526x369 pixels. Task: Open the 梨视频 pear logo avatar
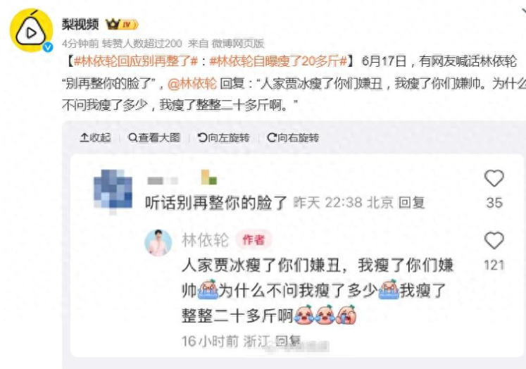(31, 30)
